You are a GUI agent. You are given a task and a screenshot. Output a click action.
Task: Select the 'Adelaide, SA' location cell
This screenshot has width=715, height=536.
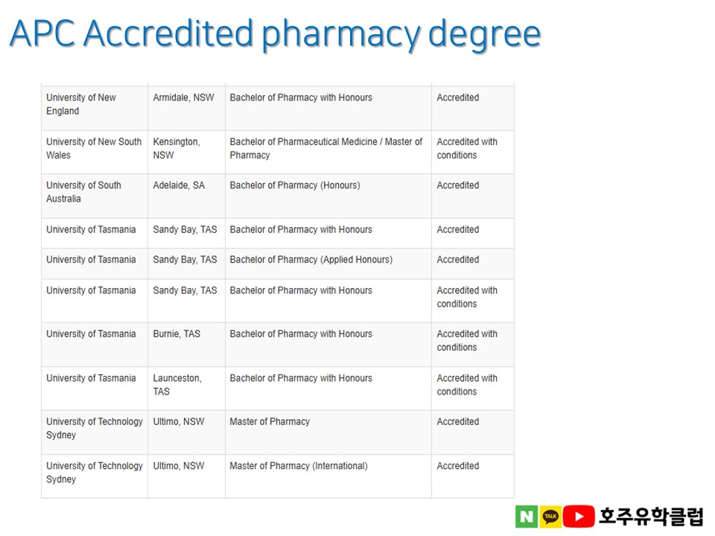(x=179, y=185)
